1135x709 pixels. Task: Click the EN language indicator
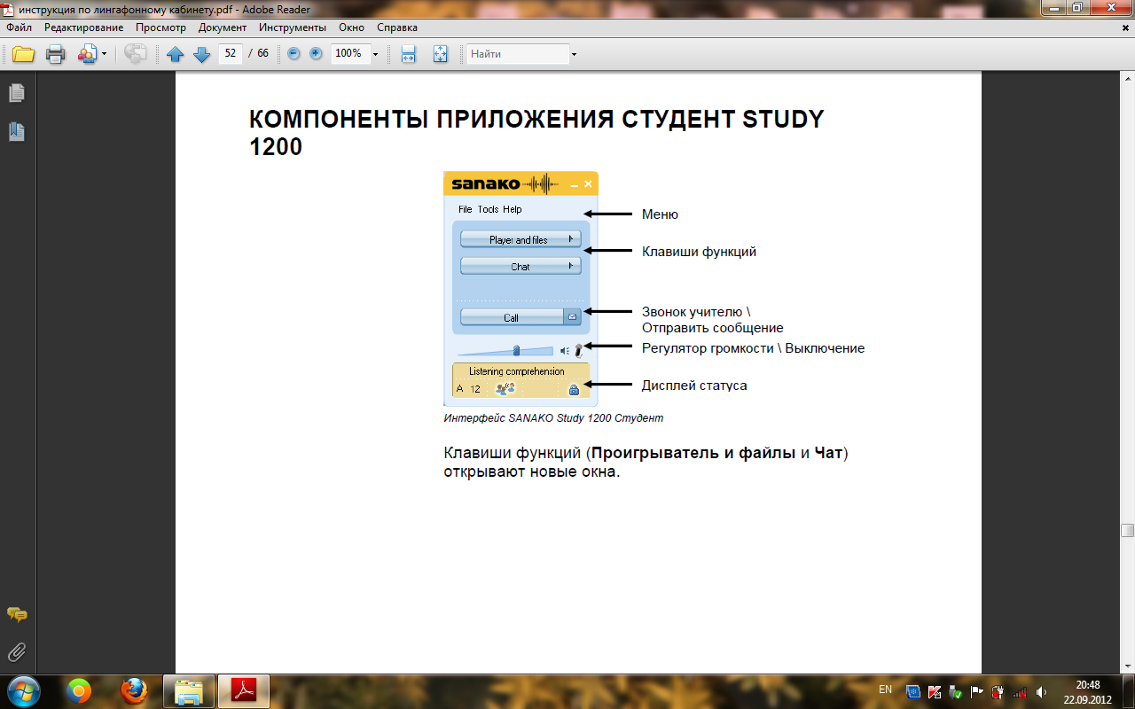pyautogui.click(x=885, y=690)
